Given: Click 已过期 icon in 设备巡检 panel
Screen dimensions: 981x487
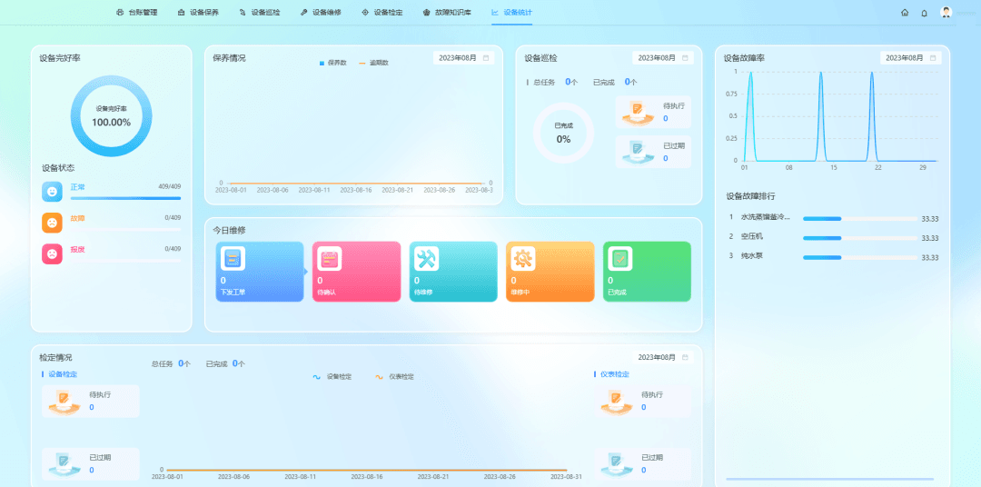Looking at the screenshot, I should 637,152.
